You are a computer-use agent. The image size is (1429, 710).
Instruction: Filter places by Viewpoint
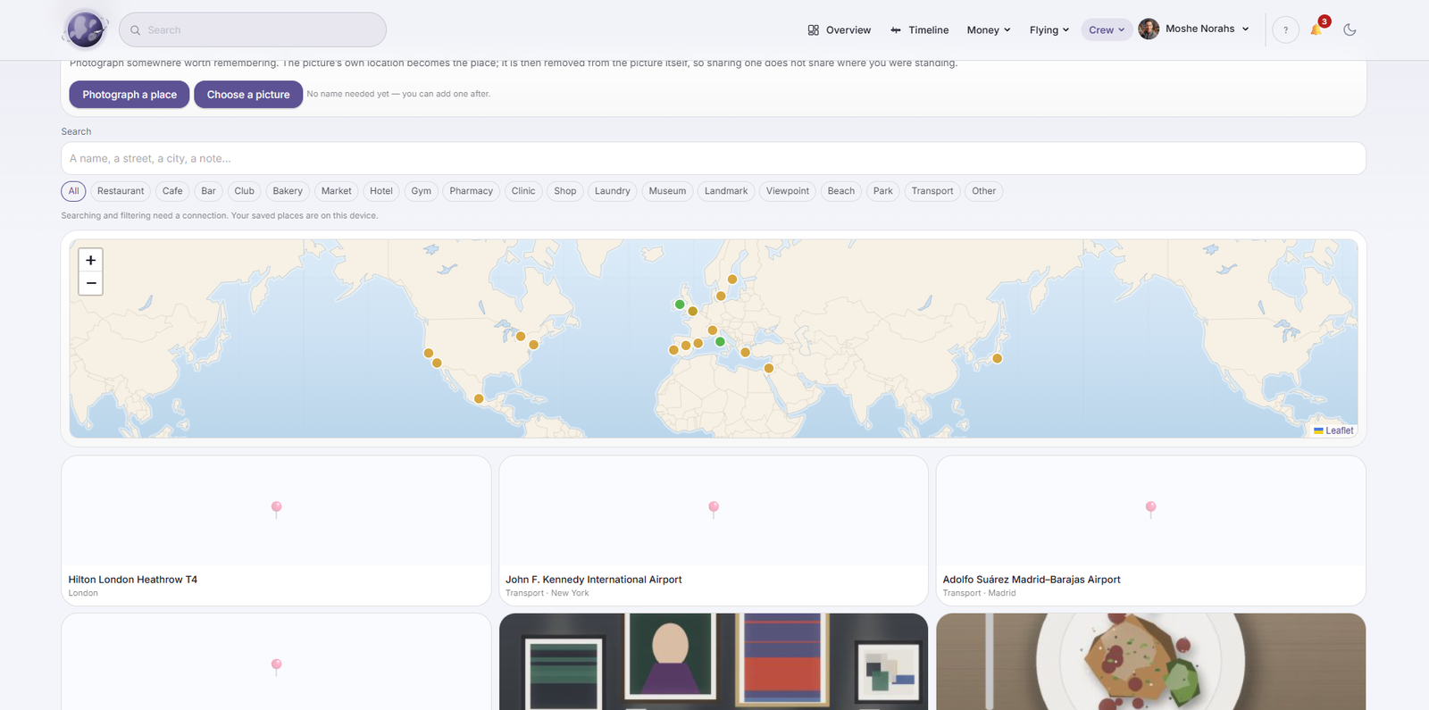788,191
